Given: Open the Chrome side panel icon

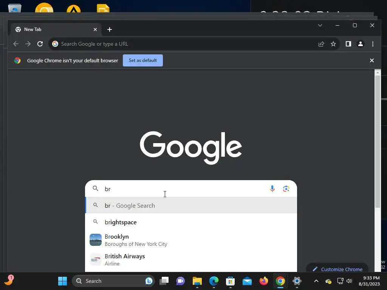Looking at the screenshot, I should pos(348,44).
